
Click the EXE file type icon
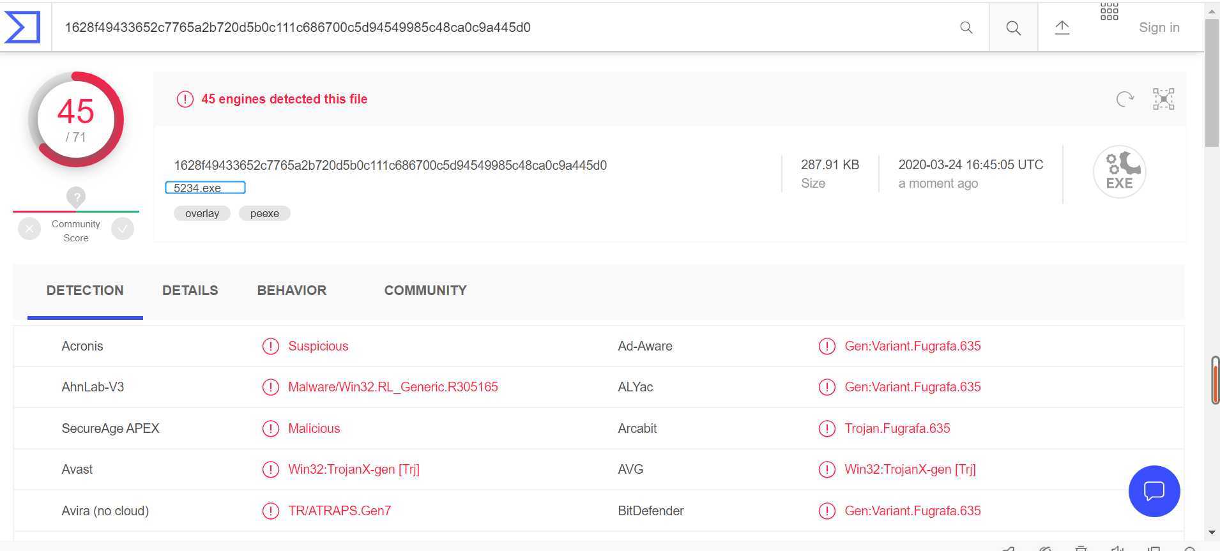point(1119,171)
